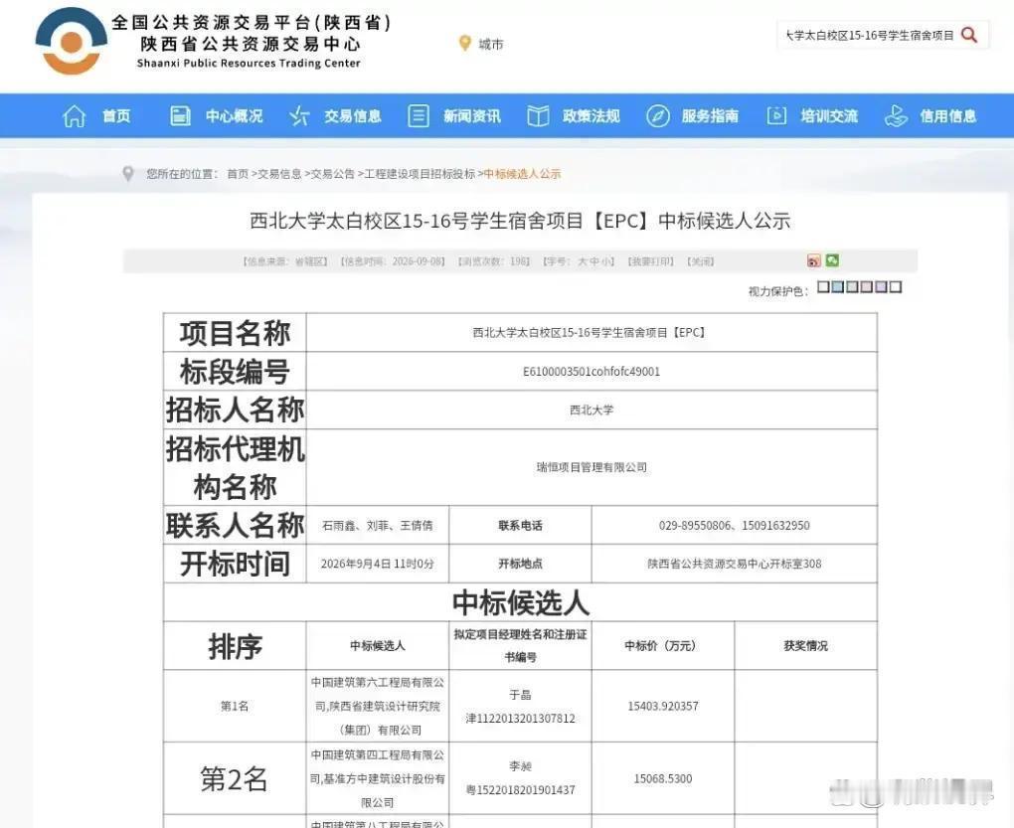Click the 信息时间 2026-09-08 date
The width and height of the screenshot is (1014, 828).
click(x=393, y=261)
